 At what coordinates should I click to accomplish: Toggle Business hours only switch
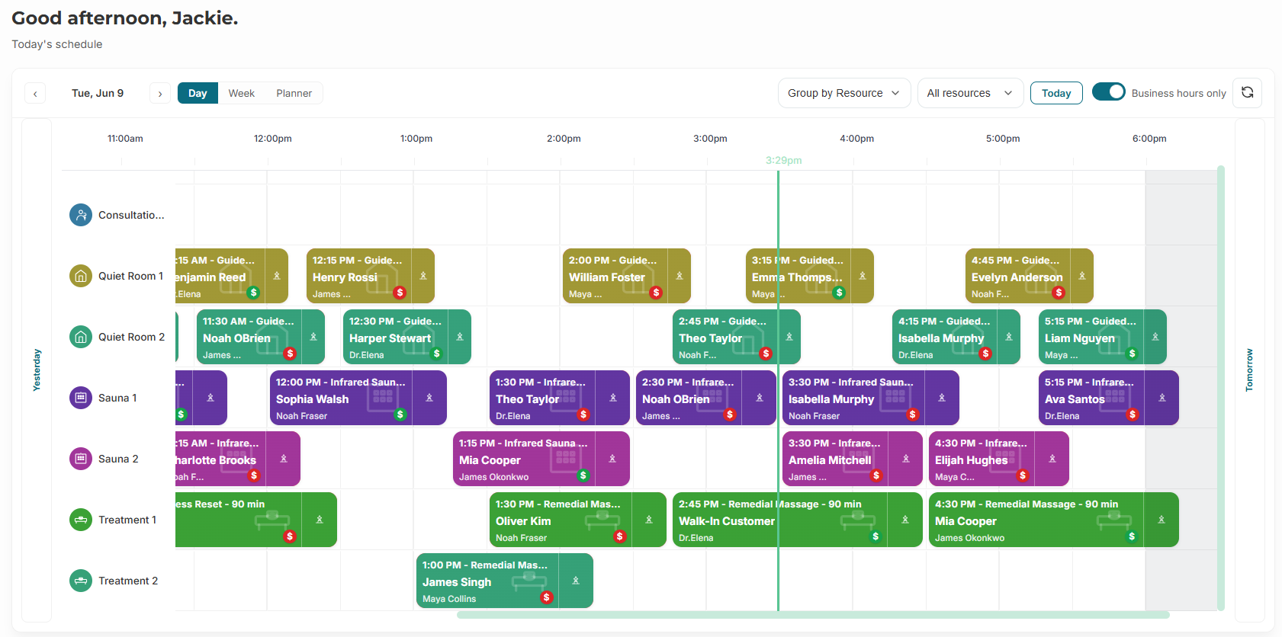[1108, 92]
